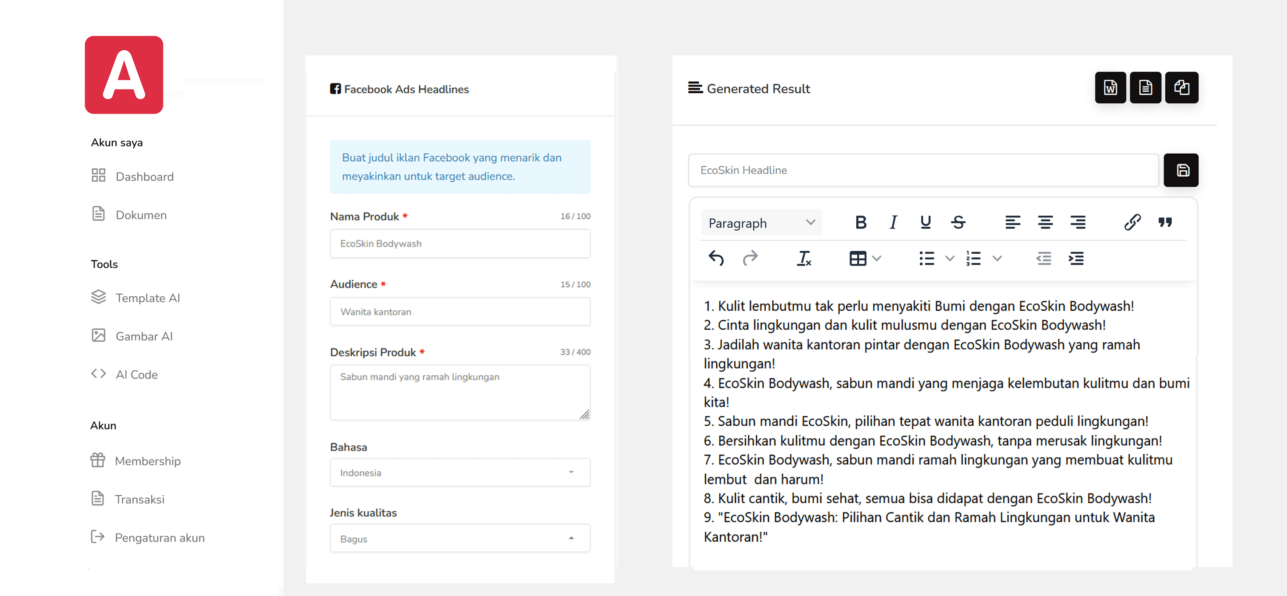1287x596 pixels.
Task: Insert a link in editor
Action: tap(1132, 222)
